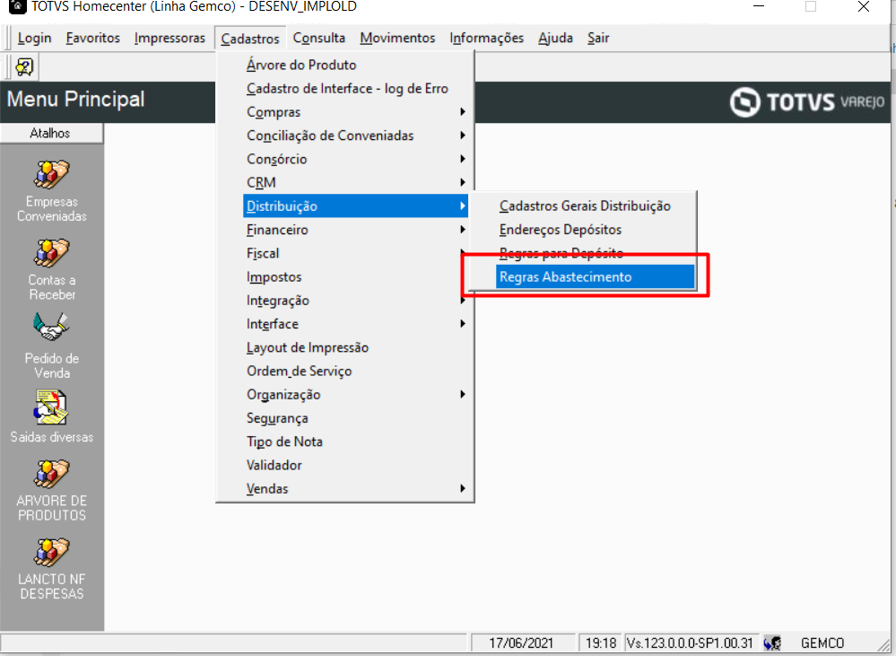
Task: Expand the Interface submenu arrow
Action: coord(463,324)
